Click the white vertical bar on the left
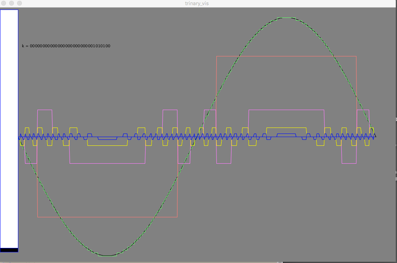The height and width of the screenshot is (263, 397). pyautogui.click(x=9, y=127)
